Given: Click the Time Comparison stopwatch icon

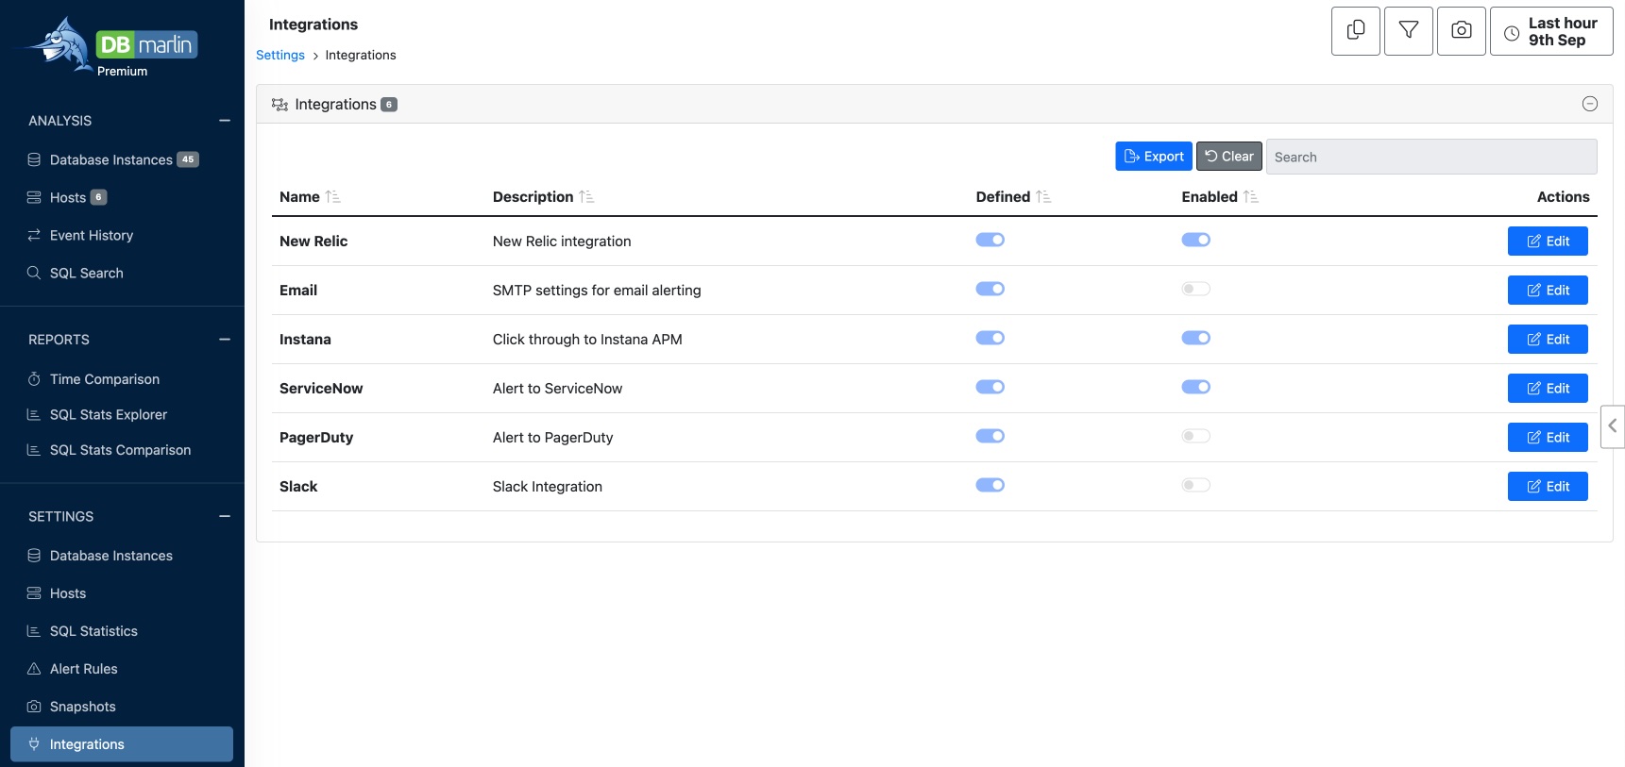Looking at the screenshot, I should coord(34,378).
